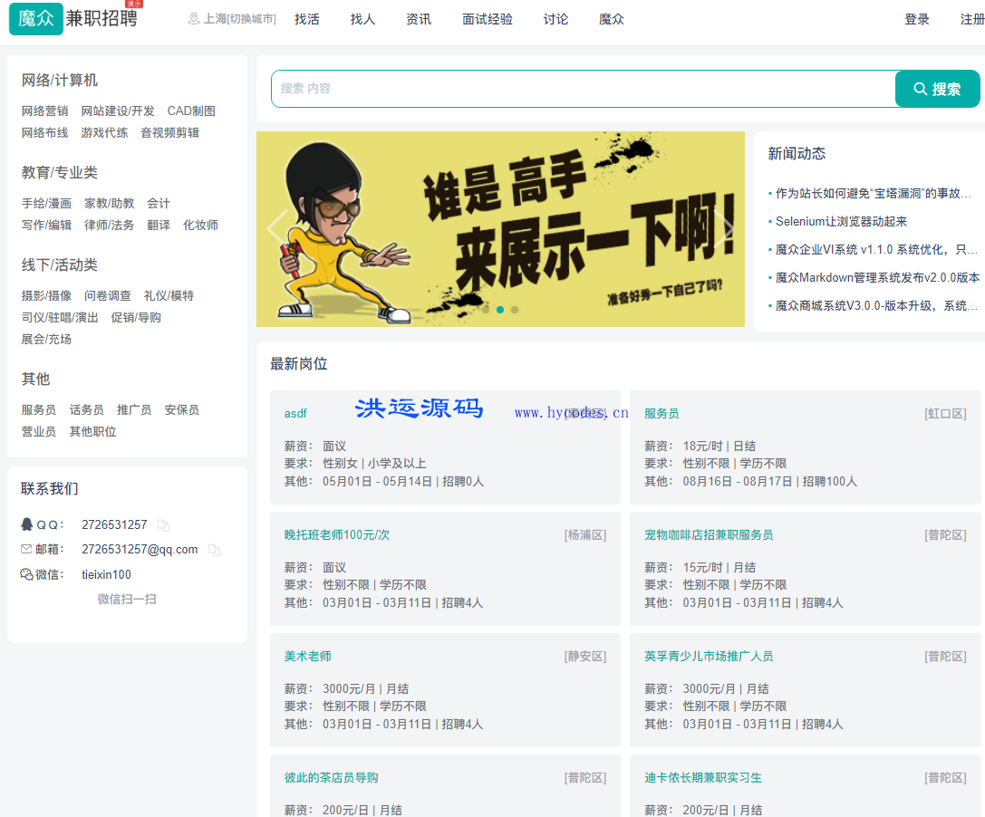The height and width of the screenshot is (817, 985).
Task: Open the 资讯 nav tab
Action: [419, 19]
